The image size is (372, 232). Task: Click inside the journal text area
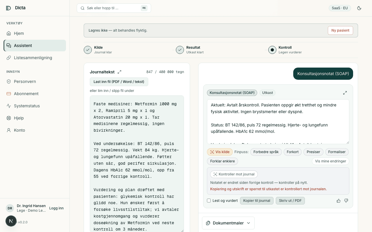click(137, 164)
